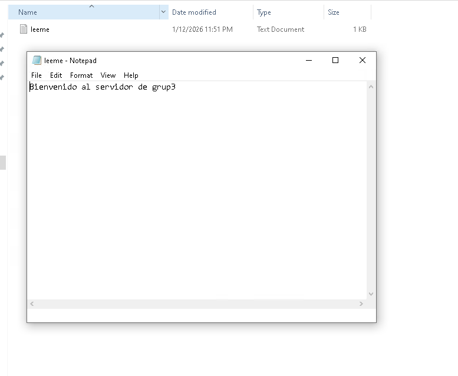Open the Format menu in Notepad
The height and width of the screenshot is (376, 458).
81,75
